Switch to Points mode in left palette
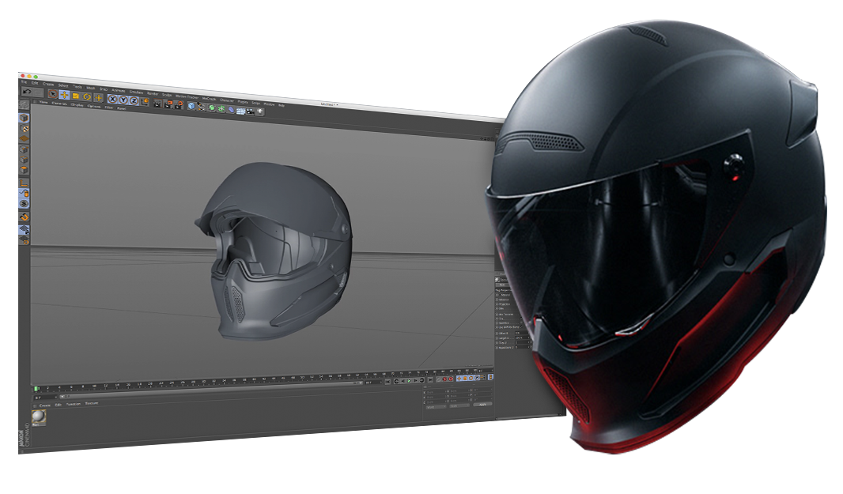Screen dimensions: 843x494 pos(25,149)
